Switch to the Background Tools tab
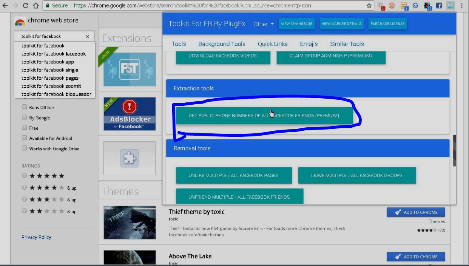Screen dimensions: 469x266 click(222, 44)
